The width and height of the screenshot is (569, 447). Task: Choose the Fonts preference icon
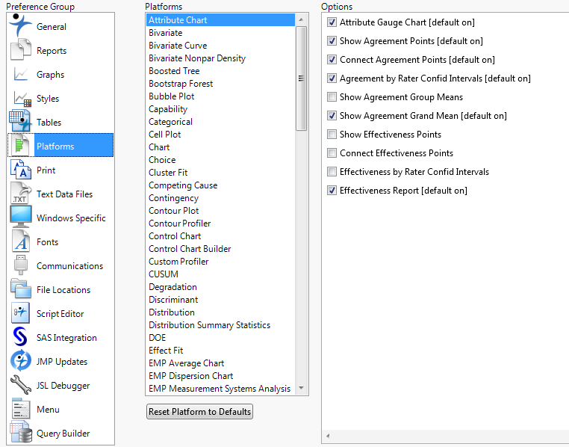click(x=20, y=241)
